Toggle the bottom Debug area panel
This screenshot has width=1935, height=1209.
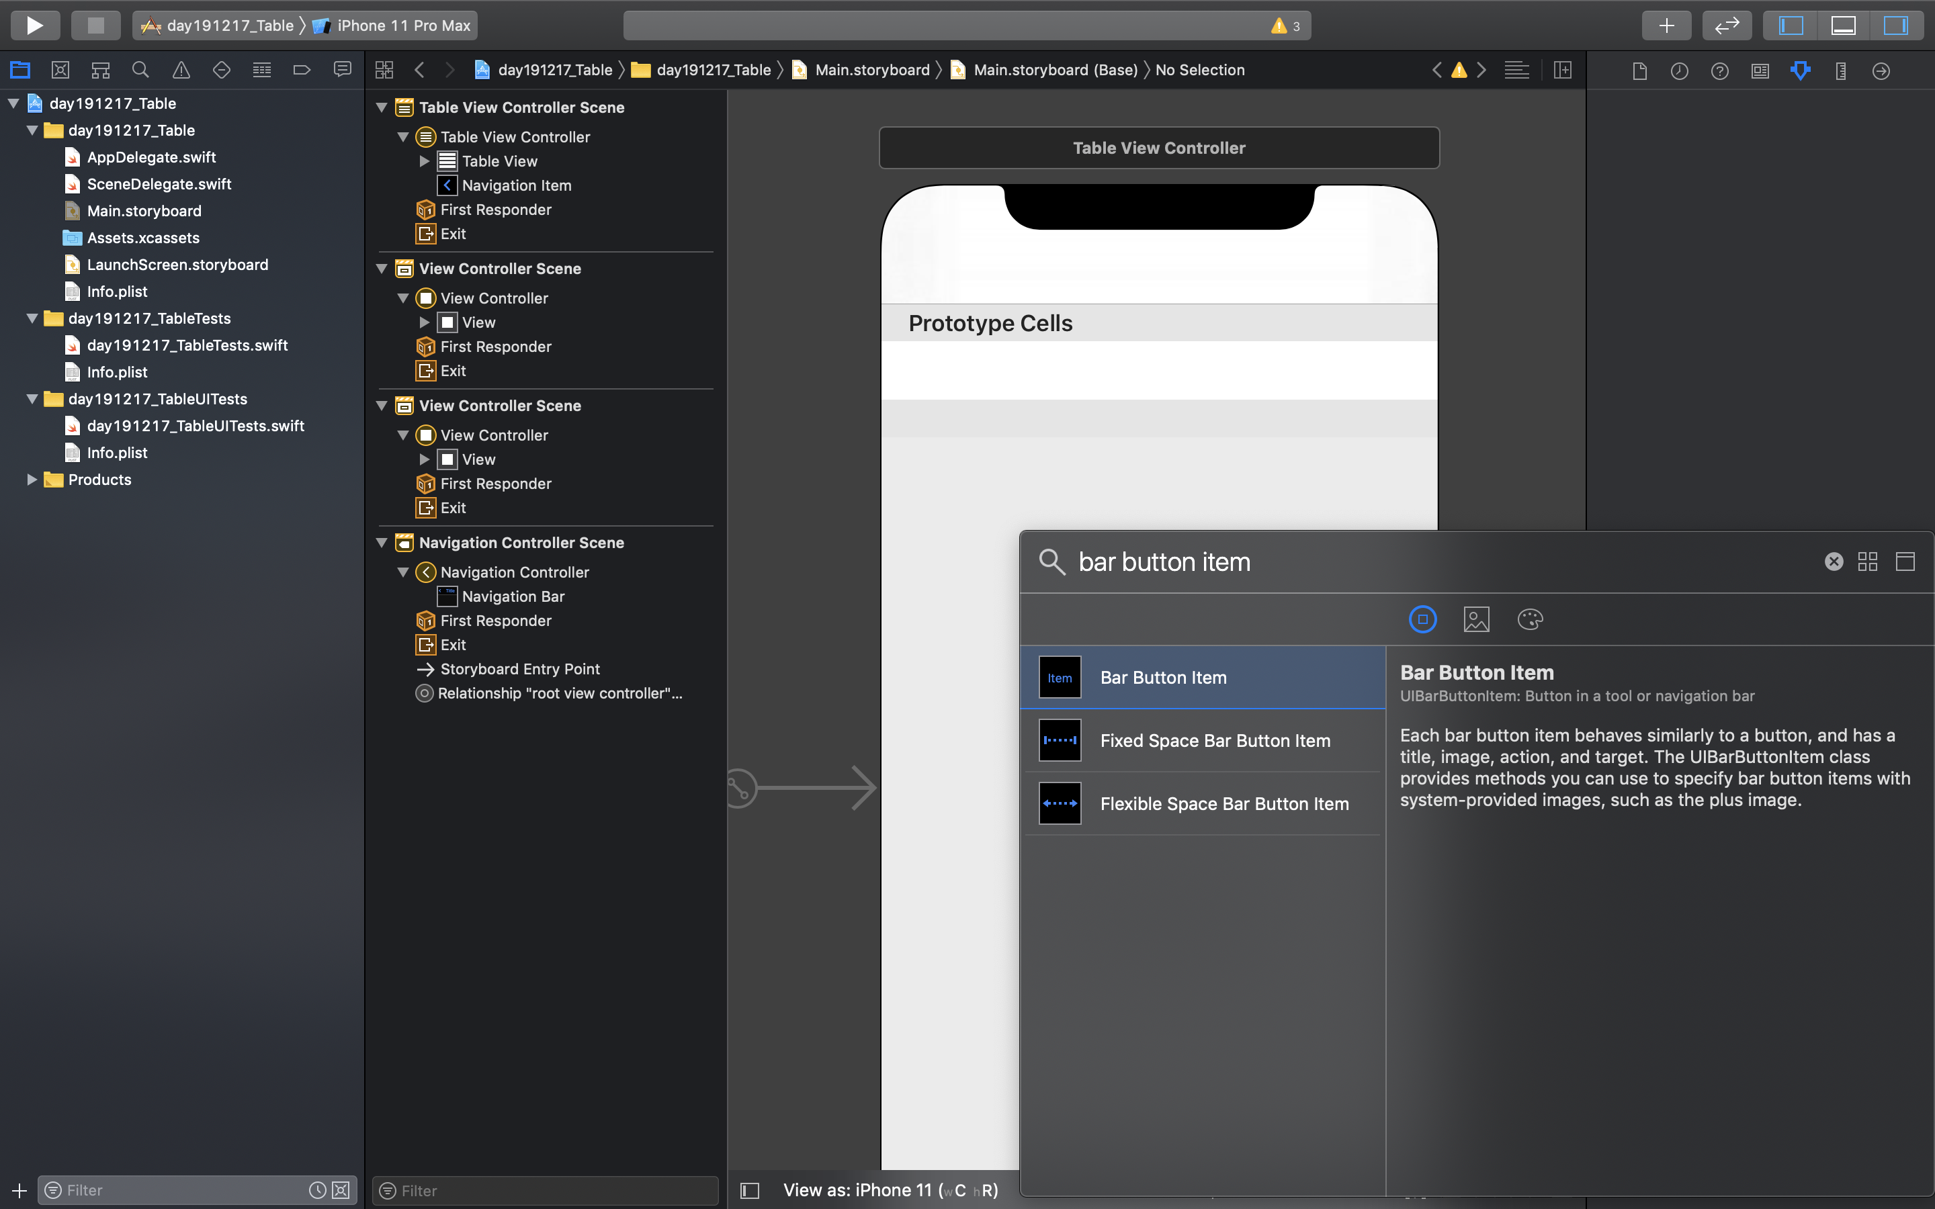(x=1843, y=26)
